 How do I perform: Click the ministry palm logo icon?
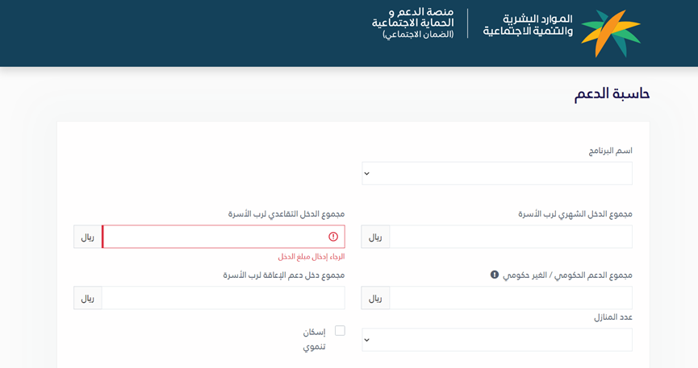pyautogui.click(x=610, y=33)
